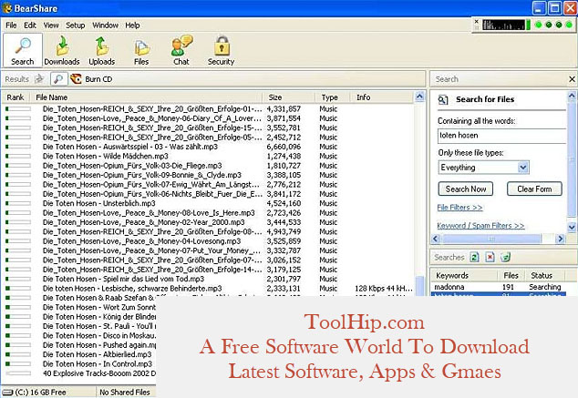This screenshot has height=398, width=578.
Task: Click 'No Shared Files' status bar entry
Action: (125, 393)
